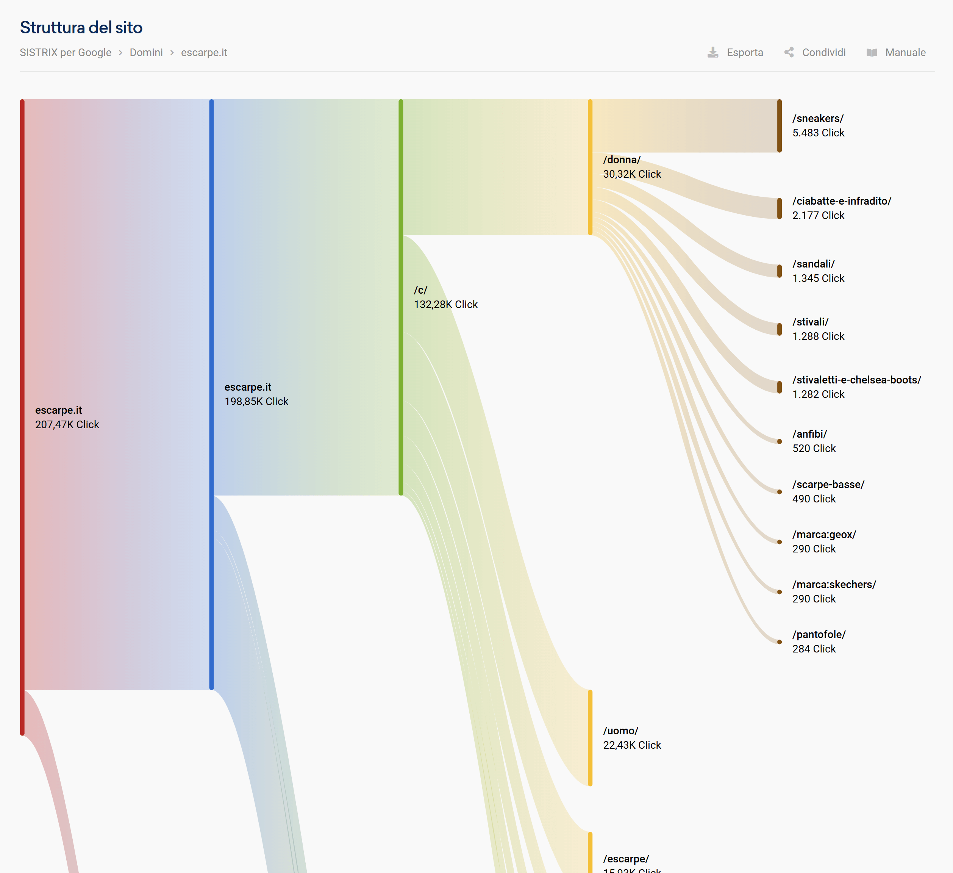Click the '/sneakers/' label
Image resolution: width=953 pixels, height=873 pixels.
(818, 118)
